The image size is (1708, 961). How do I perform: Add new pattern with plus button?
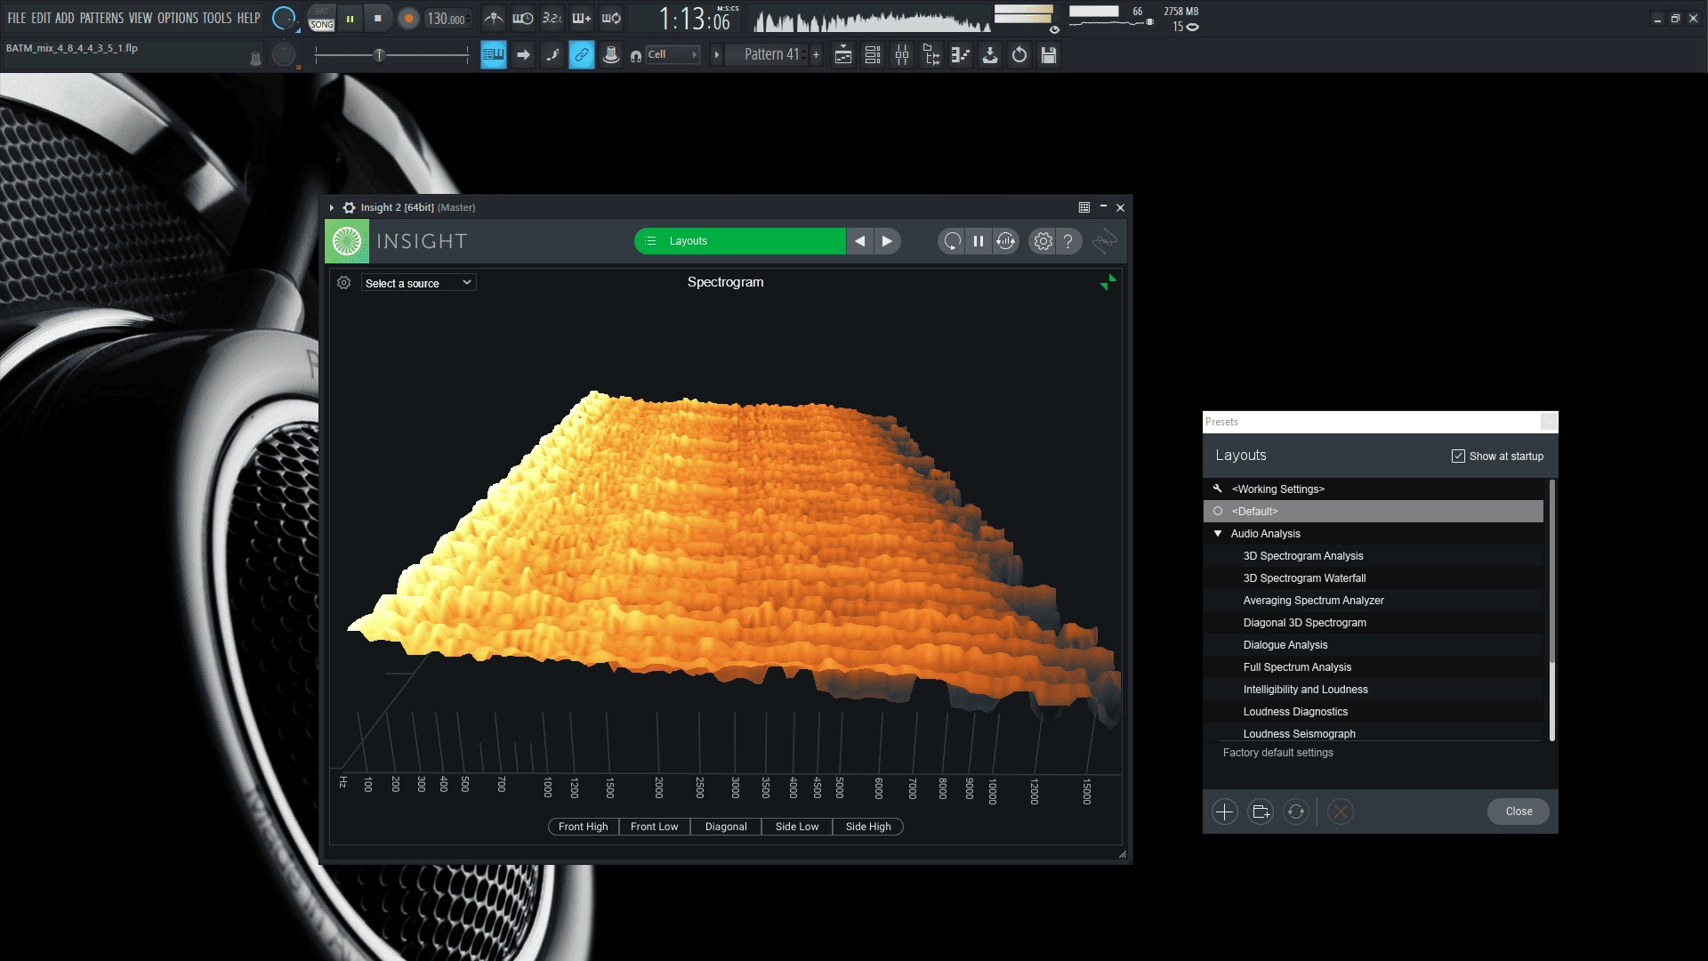(816, 55)
